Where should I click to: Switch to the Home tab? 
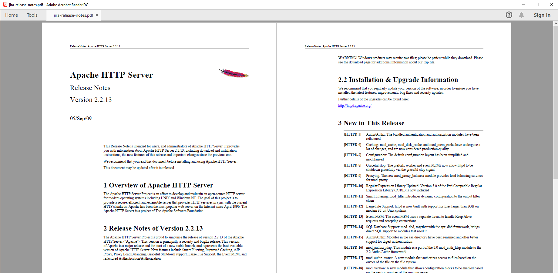pos(12,15)
